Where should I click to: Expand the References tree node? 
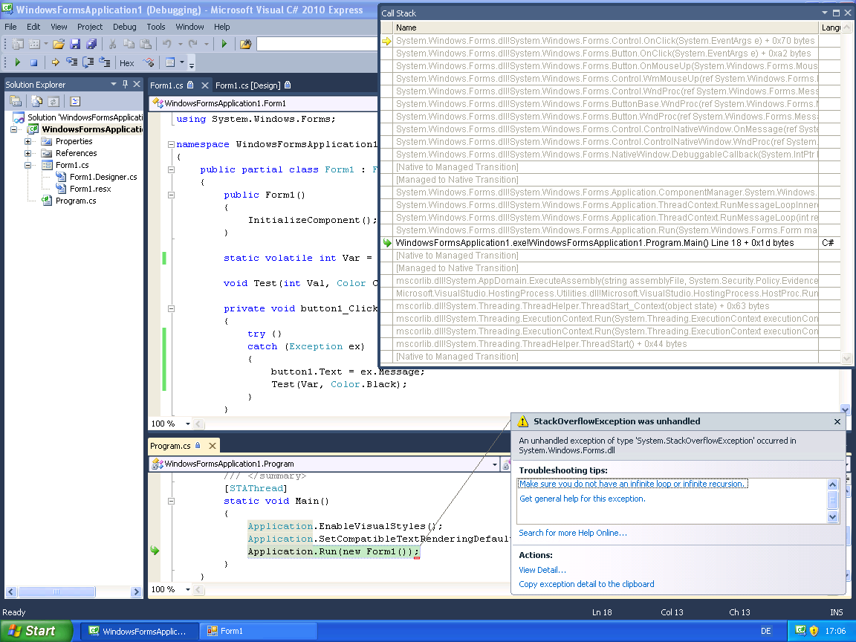point(27,153)
